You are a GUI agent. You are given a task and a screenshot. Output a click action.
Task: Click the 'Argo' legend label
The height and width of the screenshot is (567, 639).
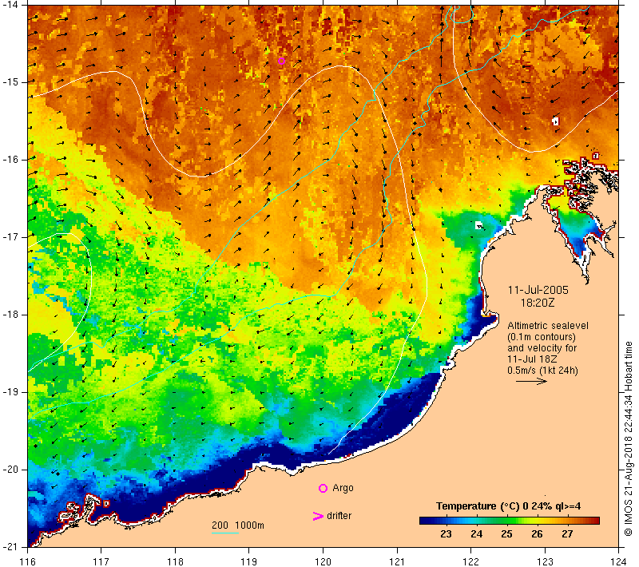pyautogui.click(x=343, y=488)
